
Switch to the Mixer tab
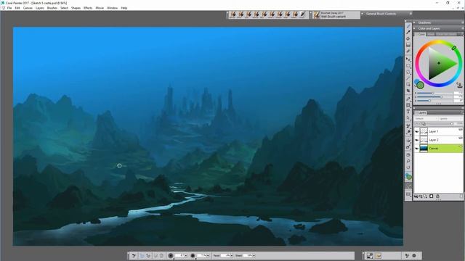click(431, 34)
